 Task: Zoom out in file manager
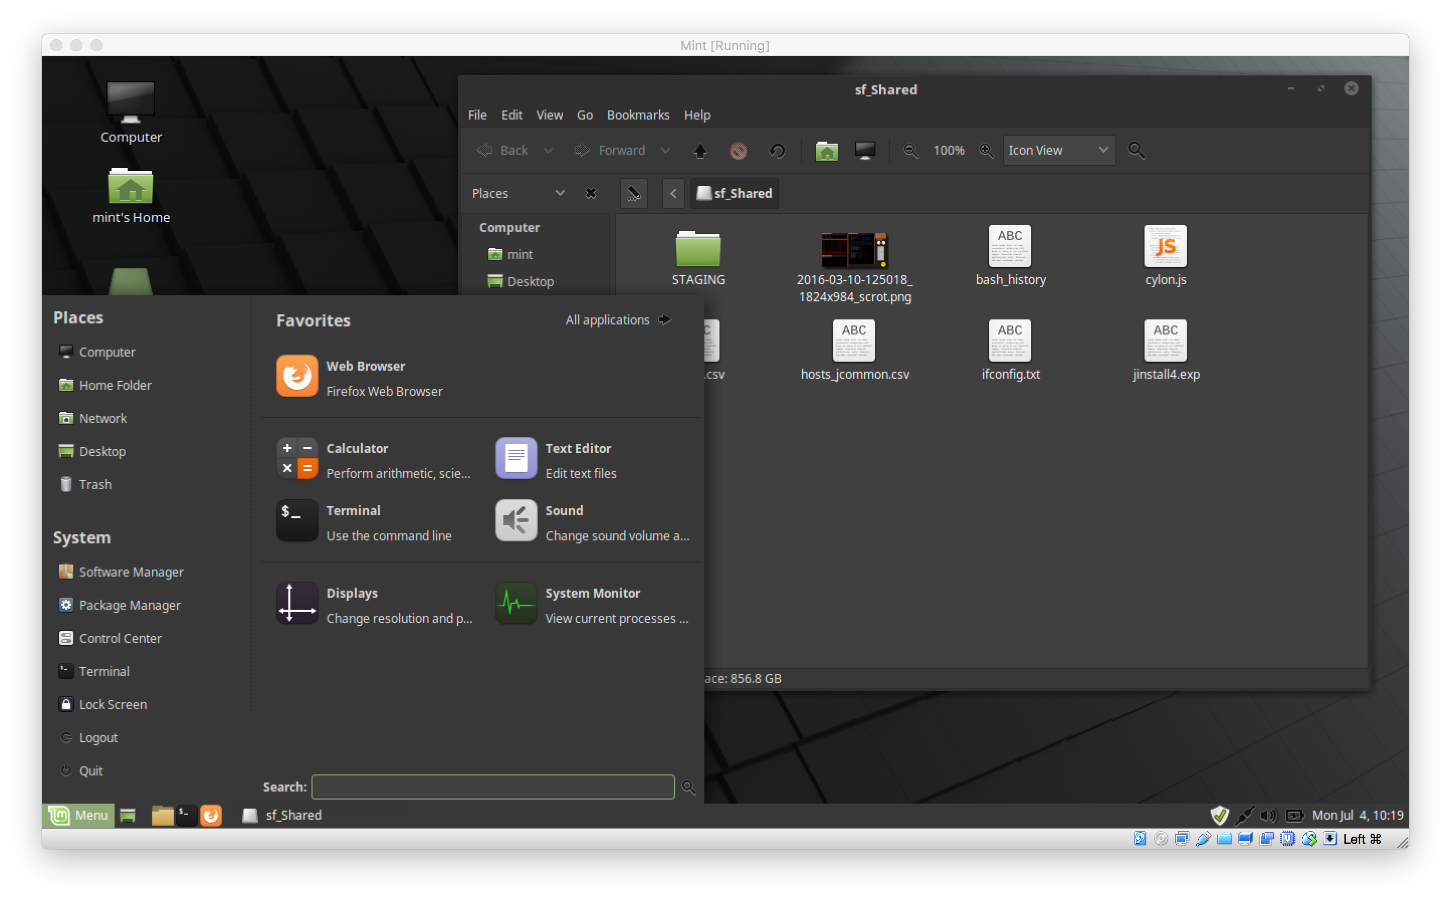[x=910, y=151]
